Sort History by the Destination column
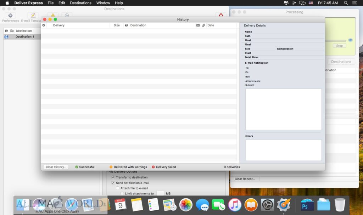This screenshot has height=215, width=363. (x=162, y=25)
